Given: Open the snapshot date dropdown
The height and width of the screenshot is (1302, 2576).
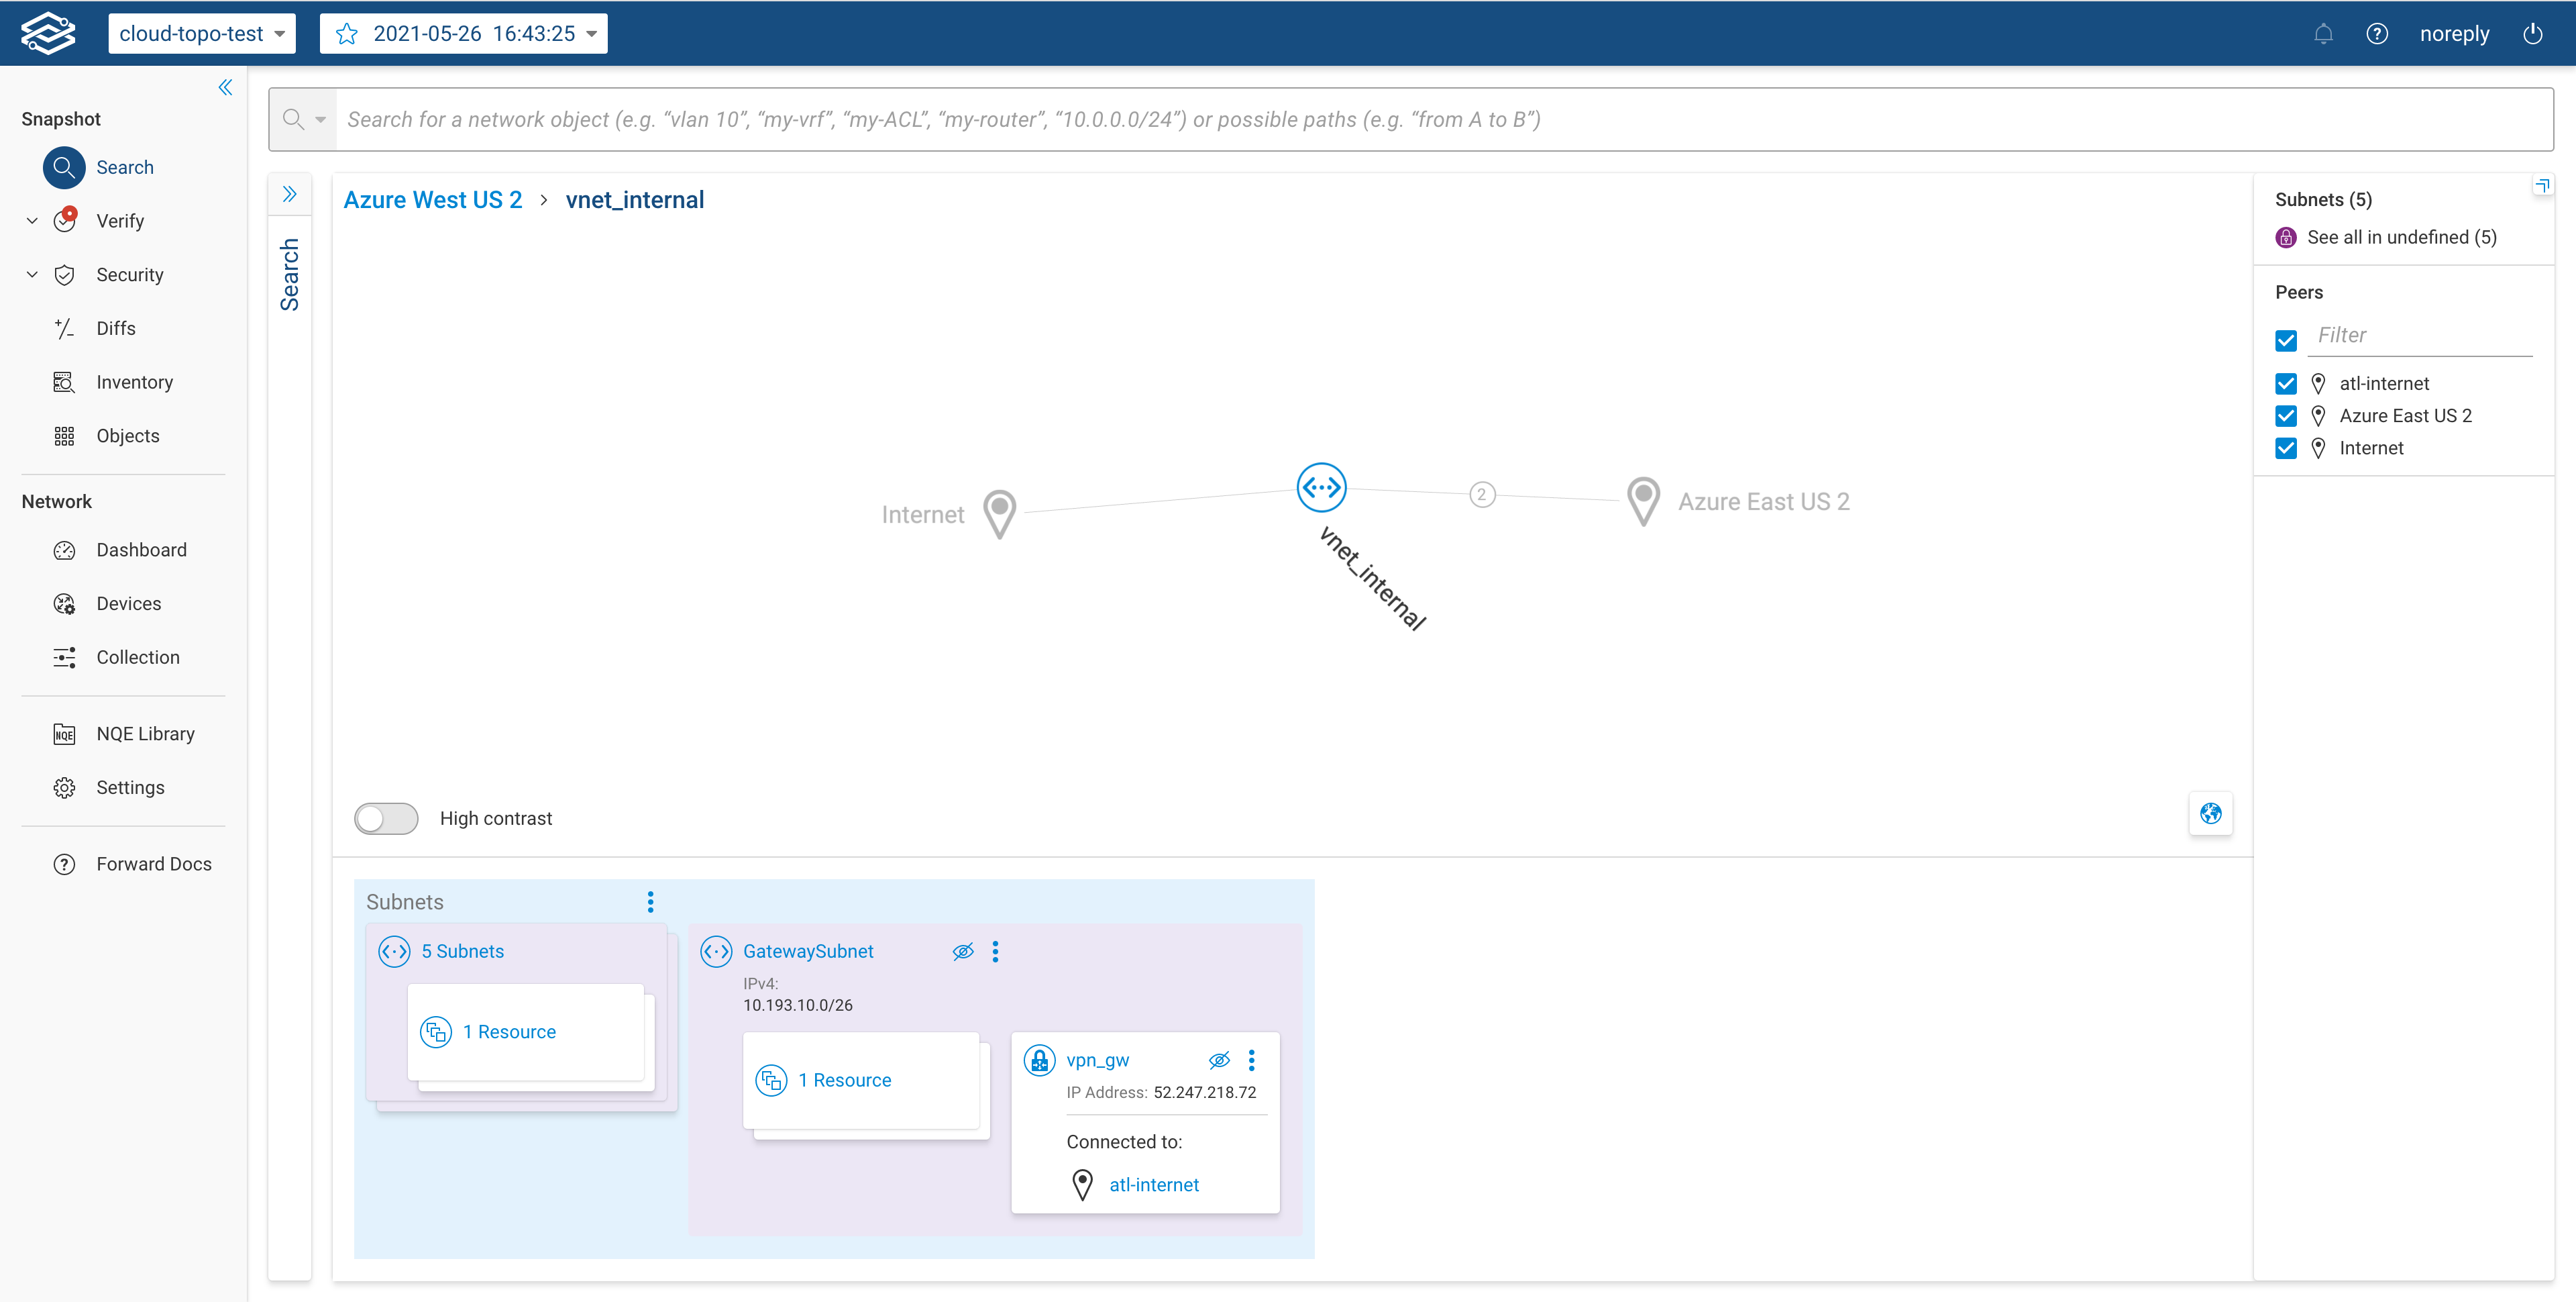Looking at the screenshot, I should 591,33.
